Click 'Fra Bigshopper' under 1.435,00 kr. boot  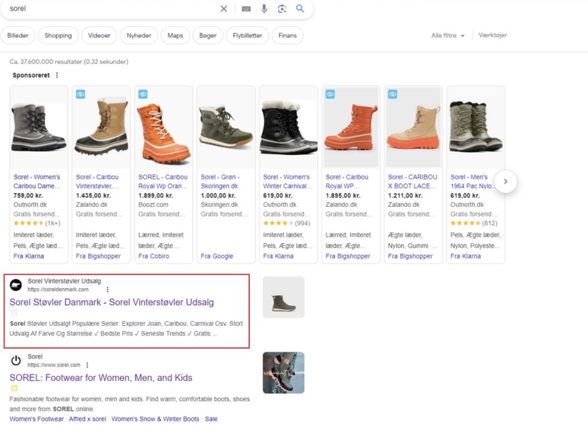[x=98, y=256]
